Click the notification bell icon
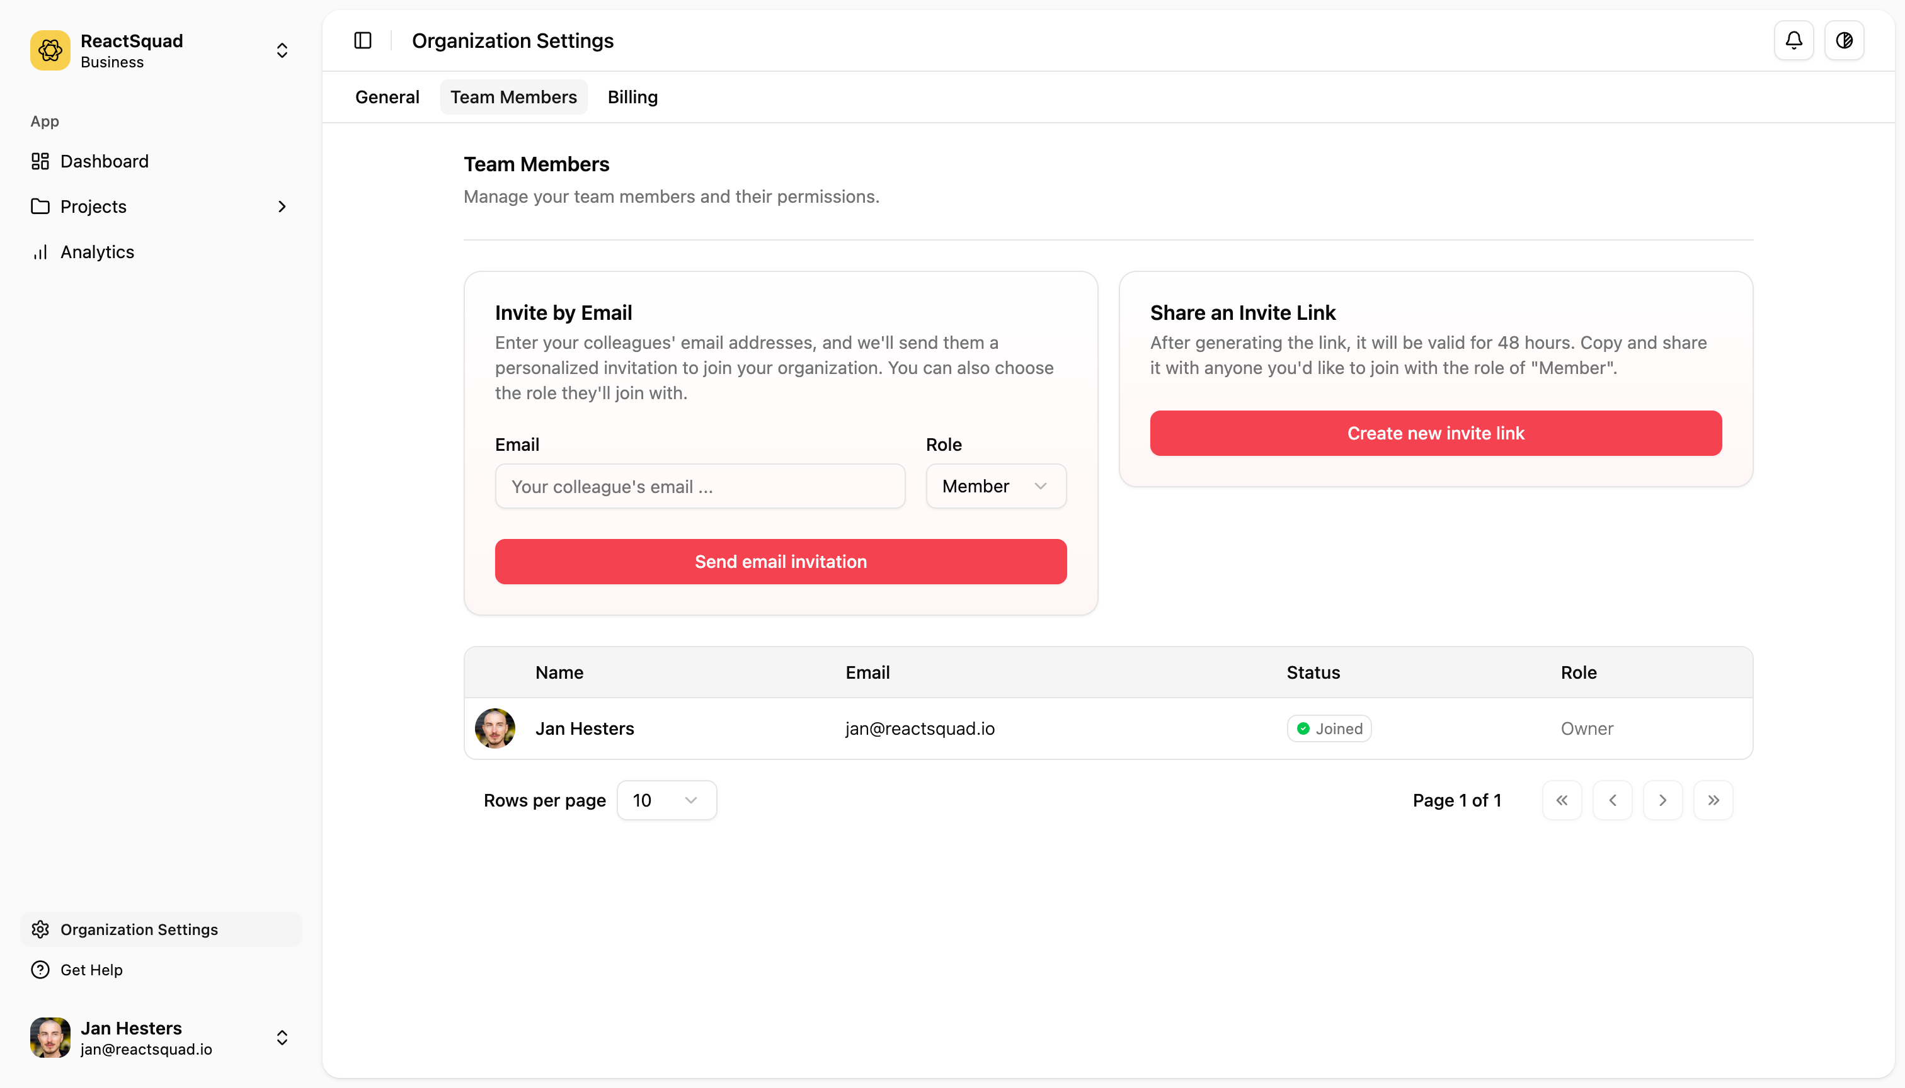 [1794, 40]
